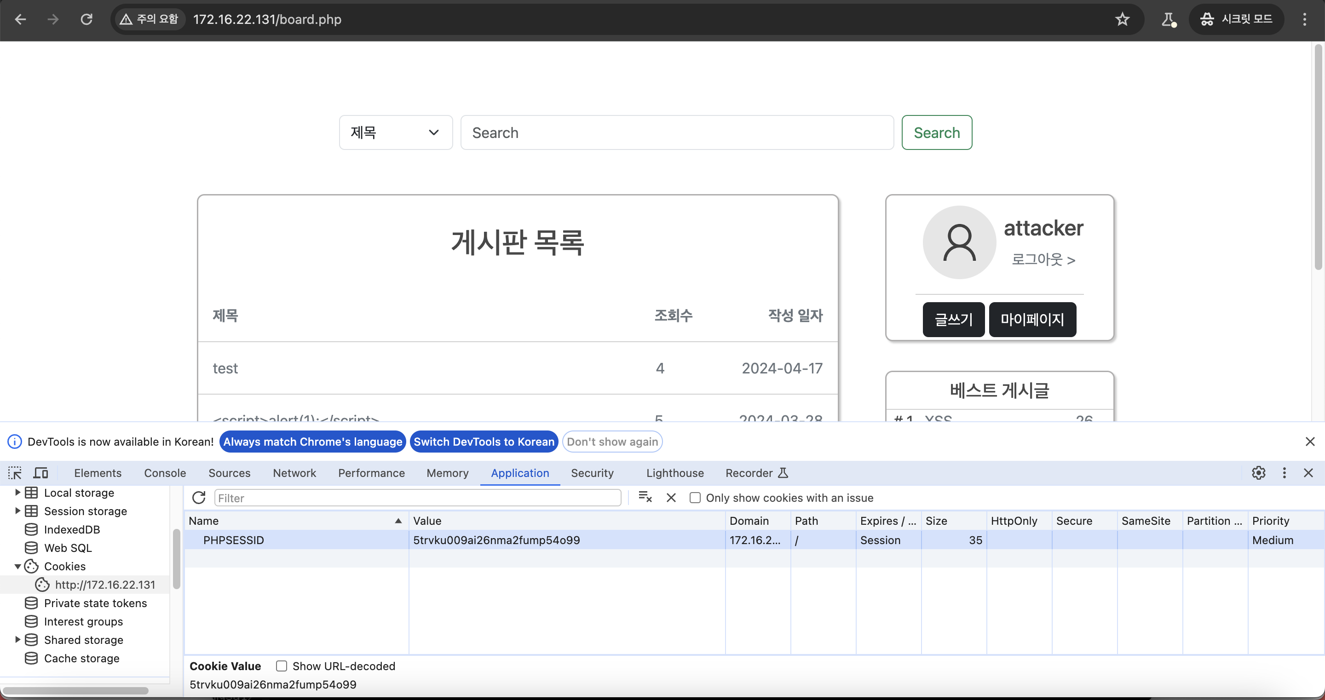Viewport: 1325px width, 700px height.
Task: Open the Performance tab
Action: pos(371,473)
